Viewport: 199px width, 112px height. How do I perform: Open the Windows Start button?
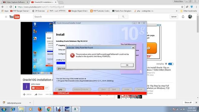coord(4,109)
